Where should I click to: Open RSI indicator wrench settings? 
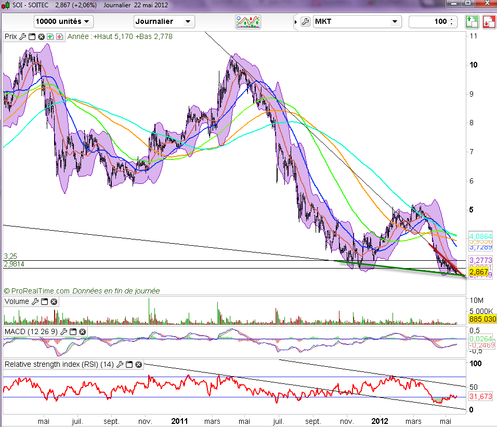[x=121, y=364]
